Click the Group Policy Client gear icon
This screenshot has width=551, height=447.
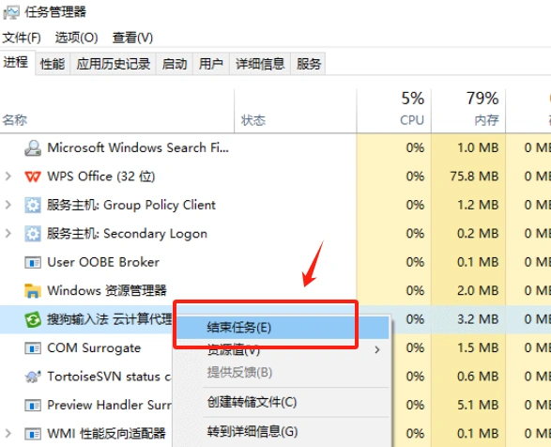(x=33, y=205)
